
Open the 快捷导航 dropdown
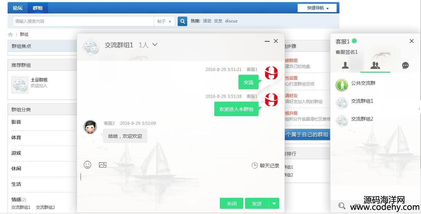click(317, 8)
